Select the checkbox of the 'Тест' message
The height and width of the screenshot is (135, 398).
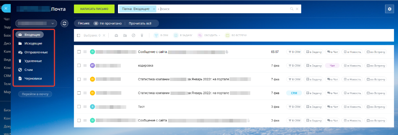tap(79, 107)
